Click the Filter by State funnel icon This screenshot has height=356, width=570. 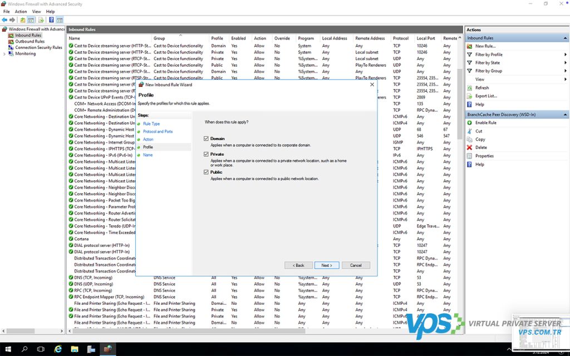(x=470, y=63)
